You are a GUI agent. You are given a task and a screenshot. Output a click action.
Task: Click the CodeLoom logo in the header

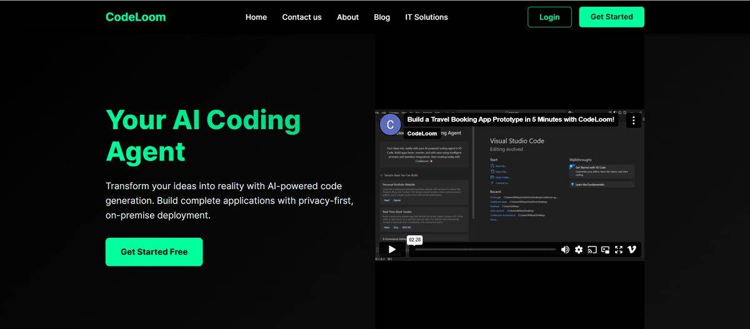click(136, 17)
